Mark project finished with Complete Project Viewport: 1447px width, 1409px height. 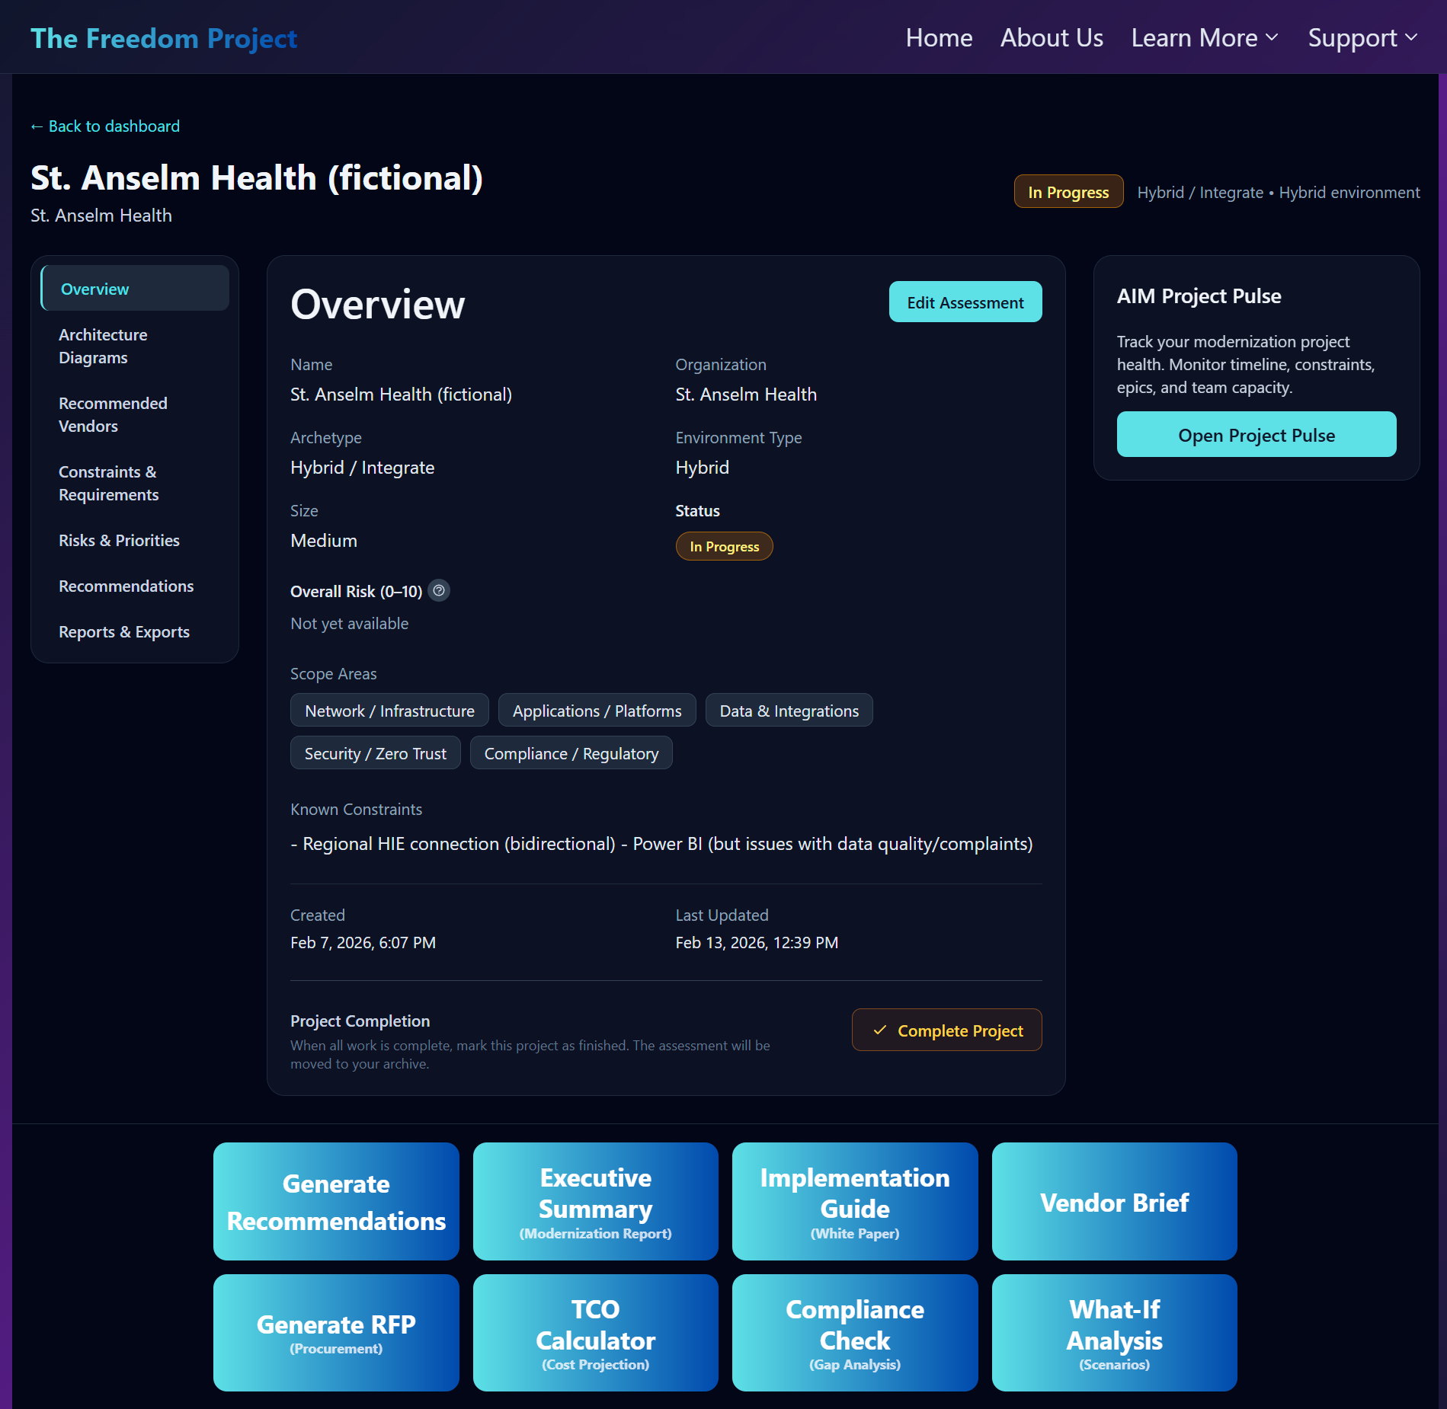(x=946, y=1030)
